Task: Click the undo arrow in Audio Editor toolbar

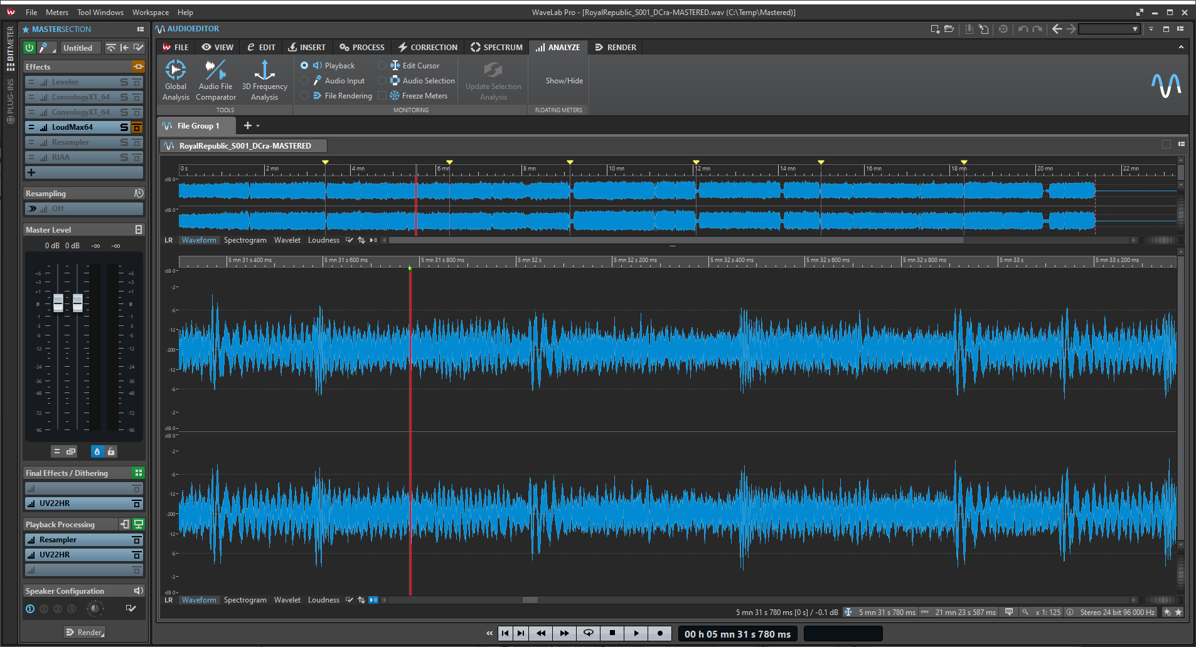Action: point(1023,29)
